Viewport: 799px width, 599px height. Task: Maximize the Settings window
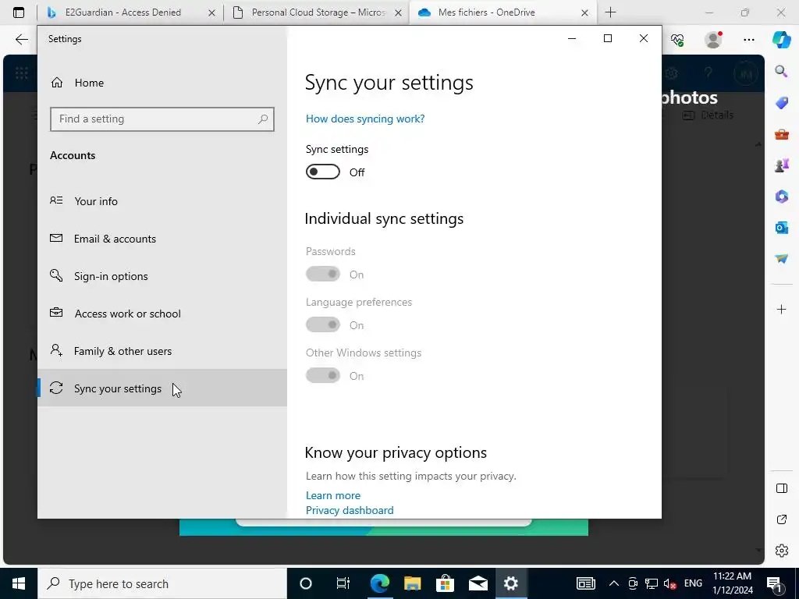pos(607,38)
